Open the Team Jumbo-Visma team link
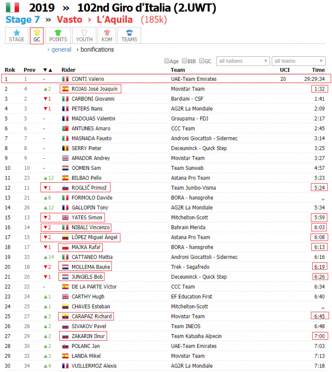This screenshot has width=332, height=372. (x=193, y=188)
